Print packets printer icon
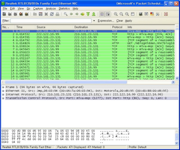The image size is (180, 150). [57, 14]
